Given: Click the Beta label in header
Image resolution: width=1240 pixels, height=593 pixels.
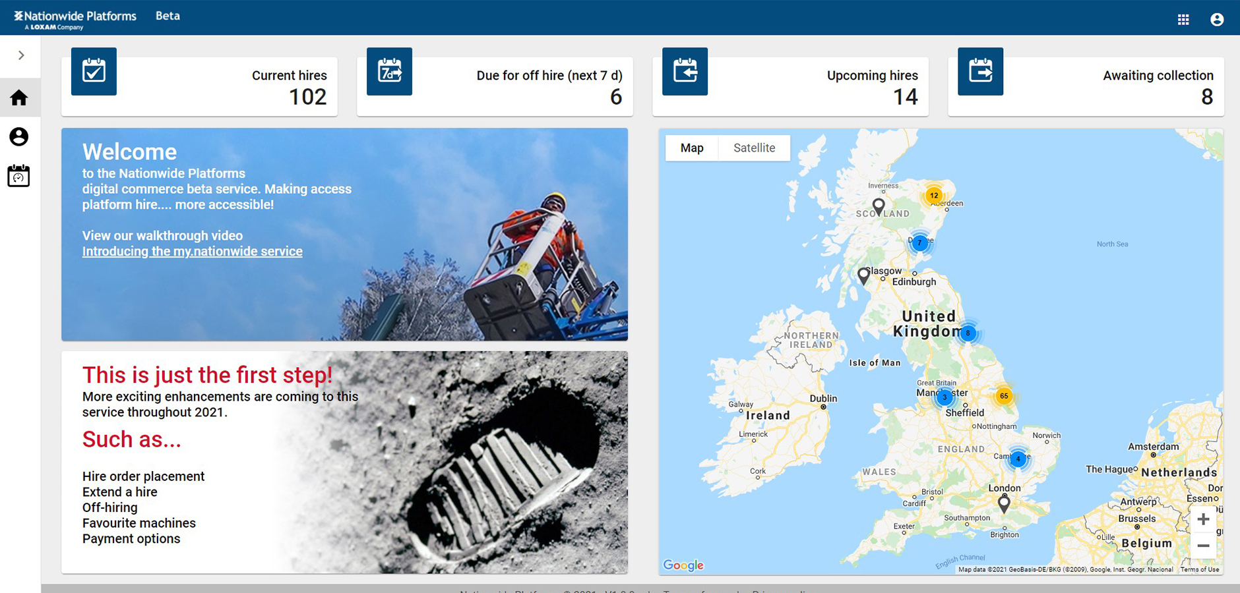Looking at the screenshot, I should click(168, 16).
